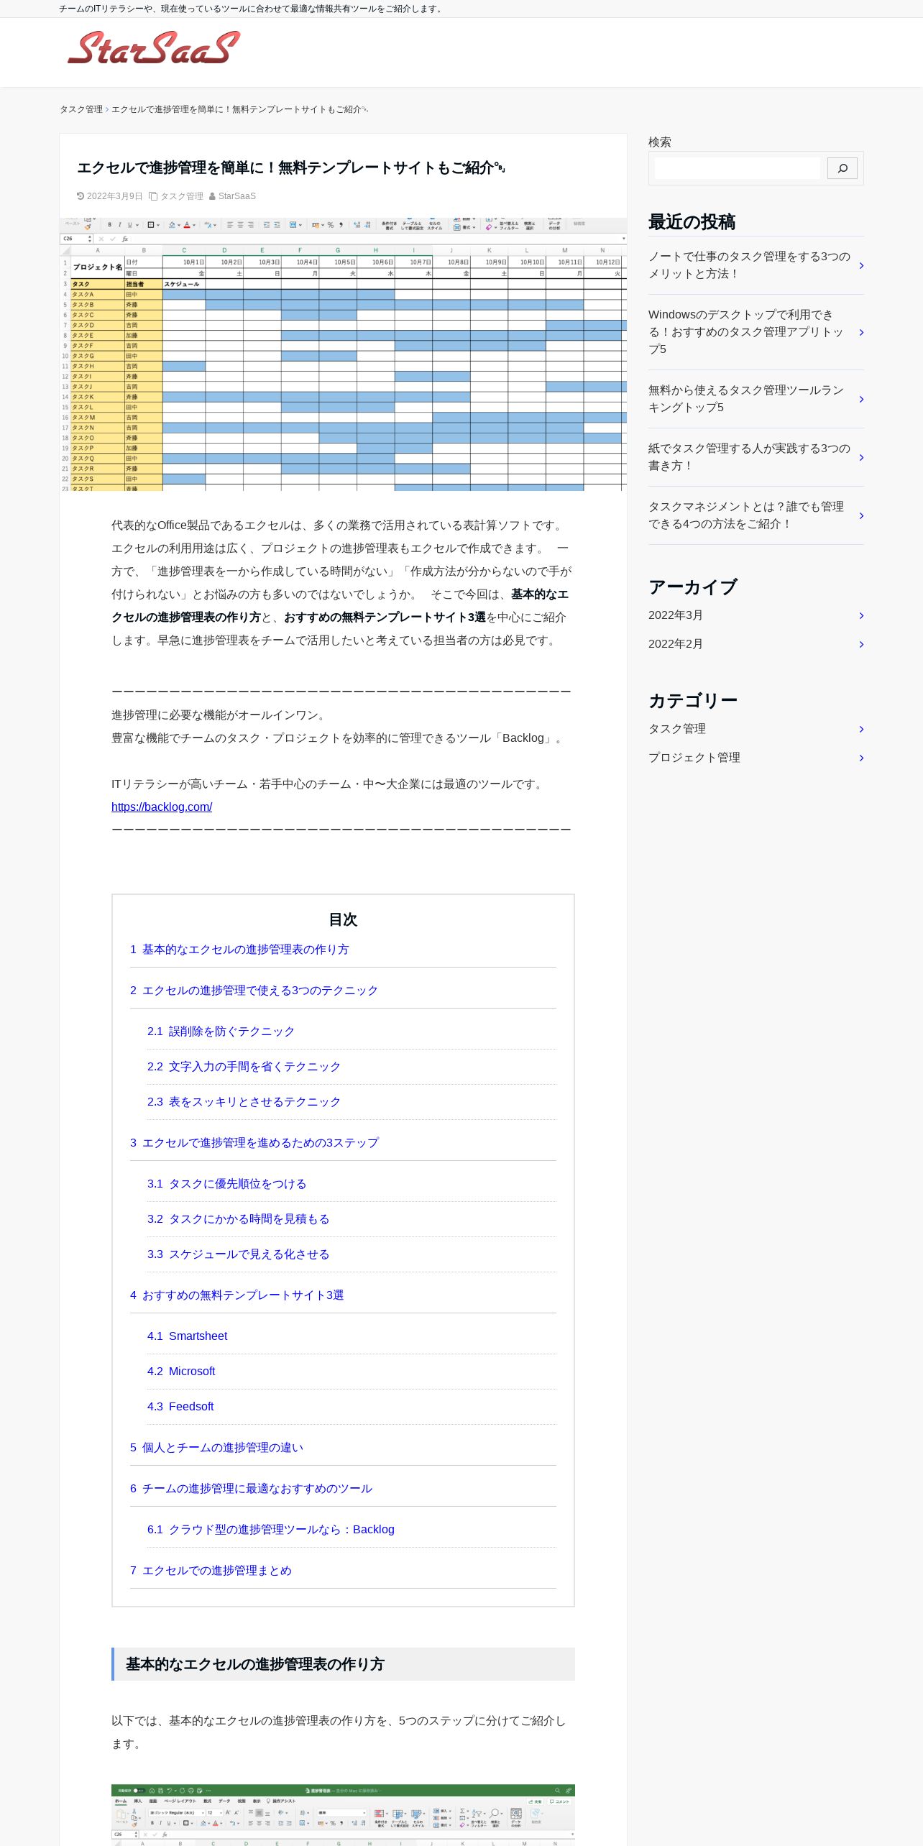The image size is (923, 1846).
Task: Click the chevron beside 2022年2月
Action: (x=861, y=644)
